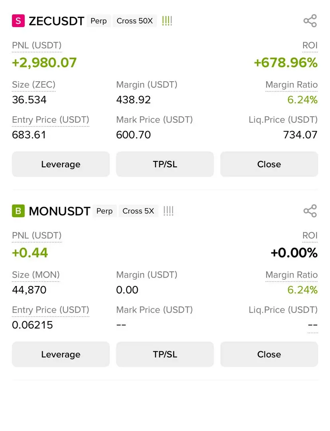330x431 pixels.
Task: Select the Perp tag next to ZECUSDT
Action: coord(99,21)
